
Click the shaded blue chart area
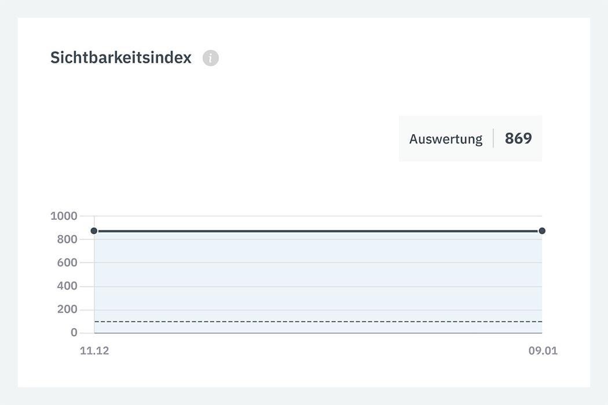pos(318,278)
